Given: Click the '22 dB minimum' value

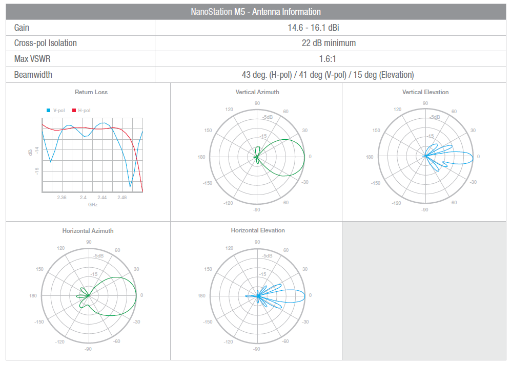Looking at the screenshot, I should 329,43.
